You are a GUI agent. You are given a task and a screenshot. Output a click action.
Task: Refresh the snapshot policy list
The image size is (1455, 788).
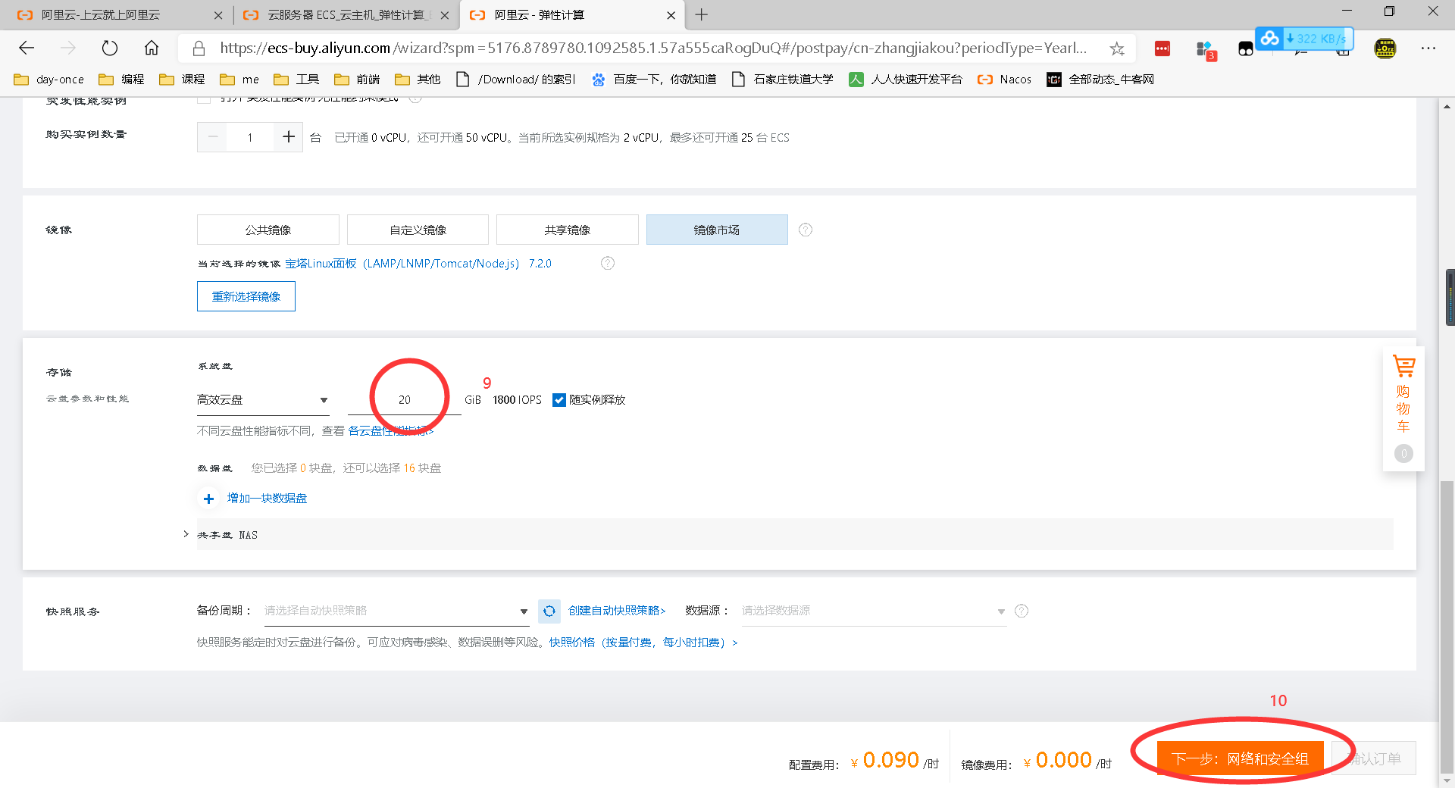549,611
